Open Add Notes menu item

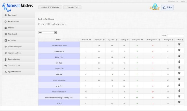(x=19, y=40)
